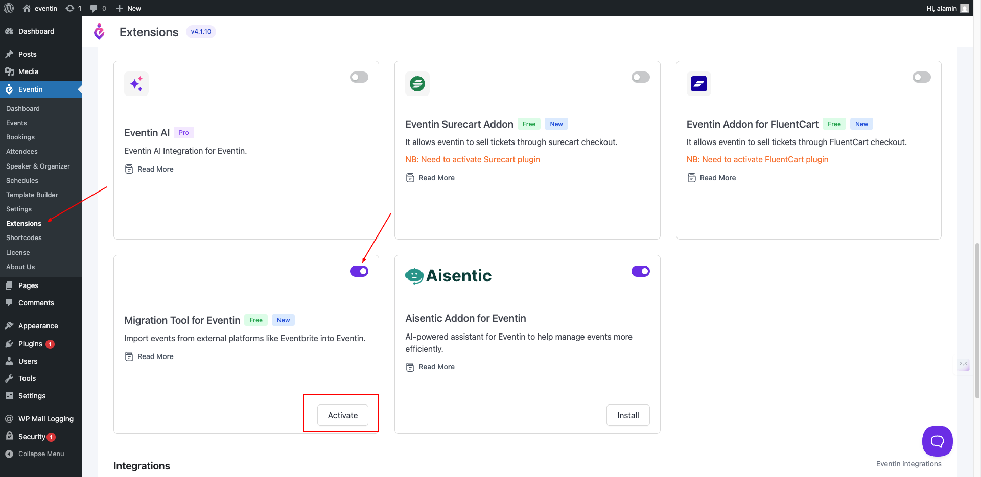Open the comments bubble icon in admin bar
The width and height of the screenshot is (981, 477).
[94, 8]
